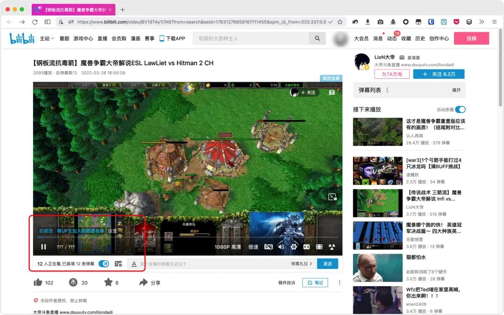Open 会员购 navigation item
The height and width of the screenshot is (315, 504).
point(119,39)
